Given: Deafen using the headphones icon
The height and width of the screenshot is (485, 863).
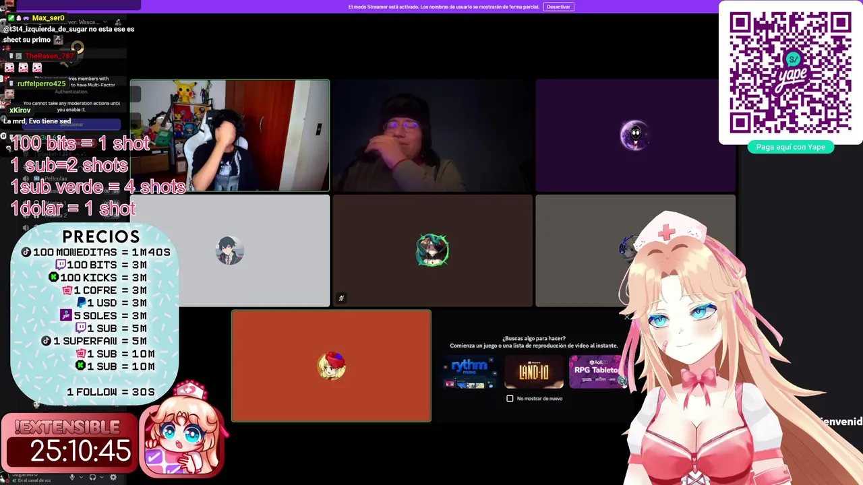Looking at the screenshot, I should (x=92, y=477).
